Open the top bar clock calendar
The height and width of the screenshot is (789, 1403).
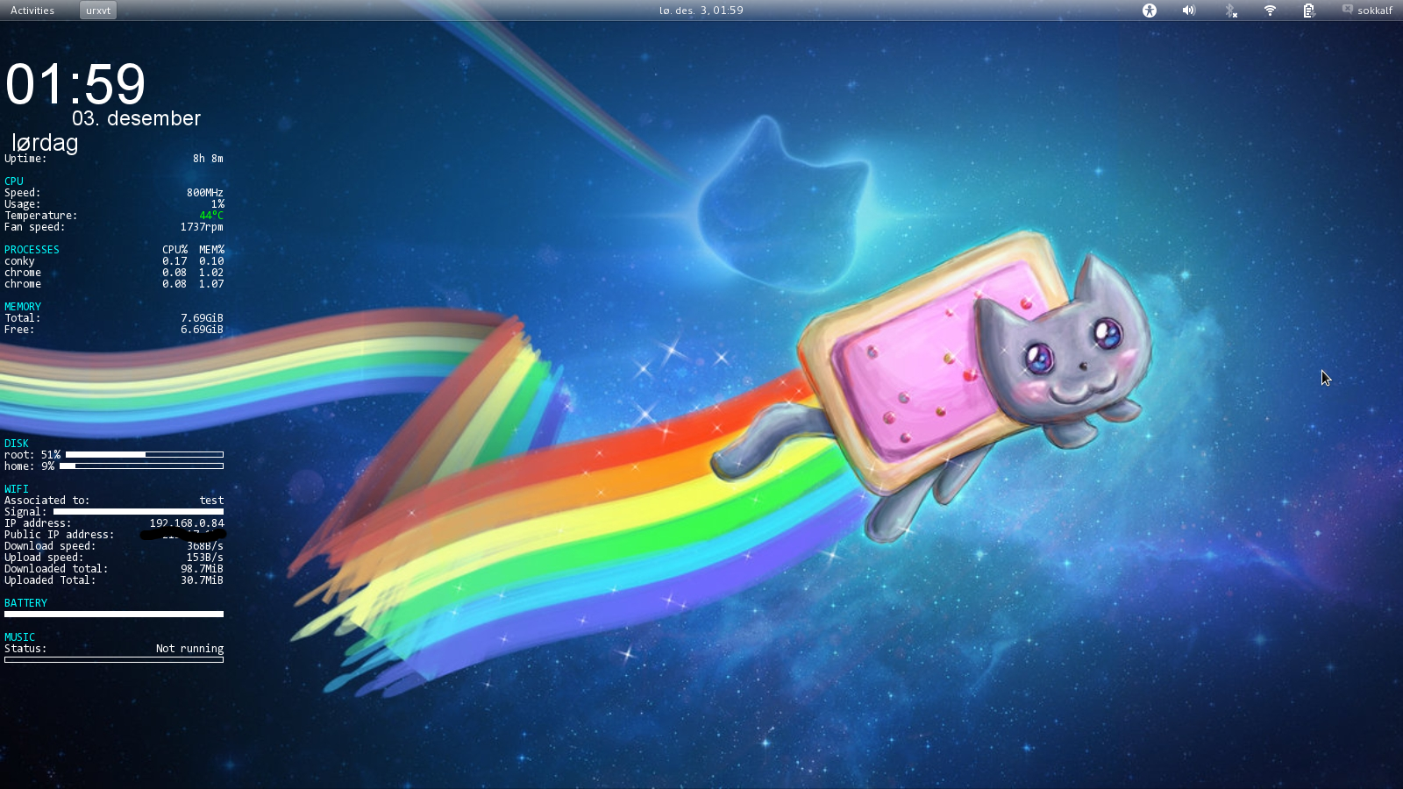(x=701, y=11)
